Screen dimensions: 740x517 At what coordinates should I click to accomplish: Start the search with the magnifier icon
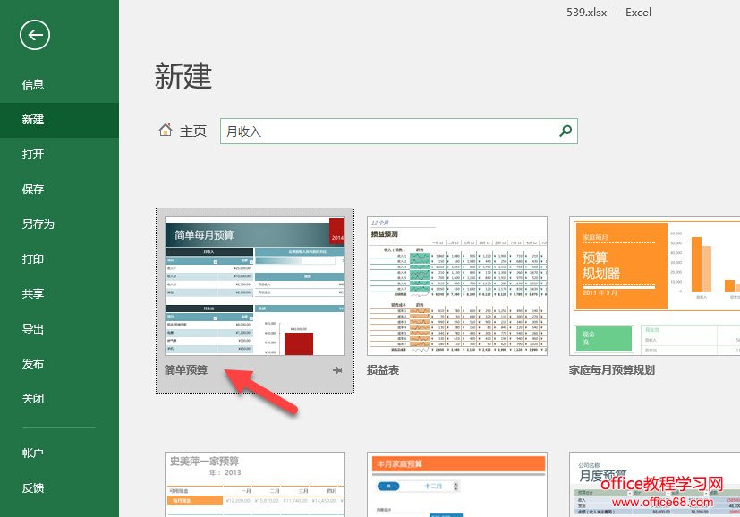pos(566,131)
